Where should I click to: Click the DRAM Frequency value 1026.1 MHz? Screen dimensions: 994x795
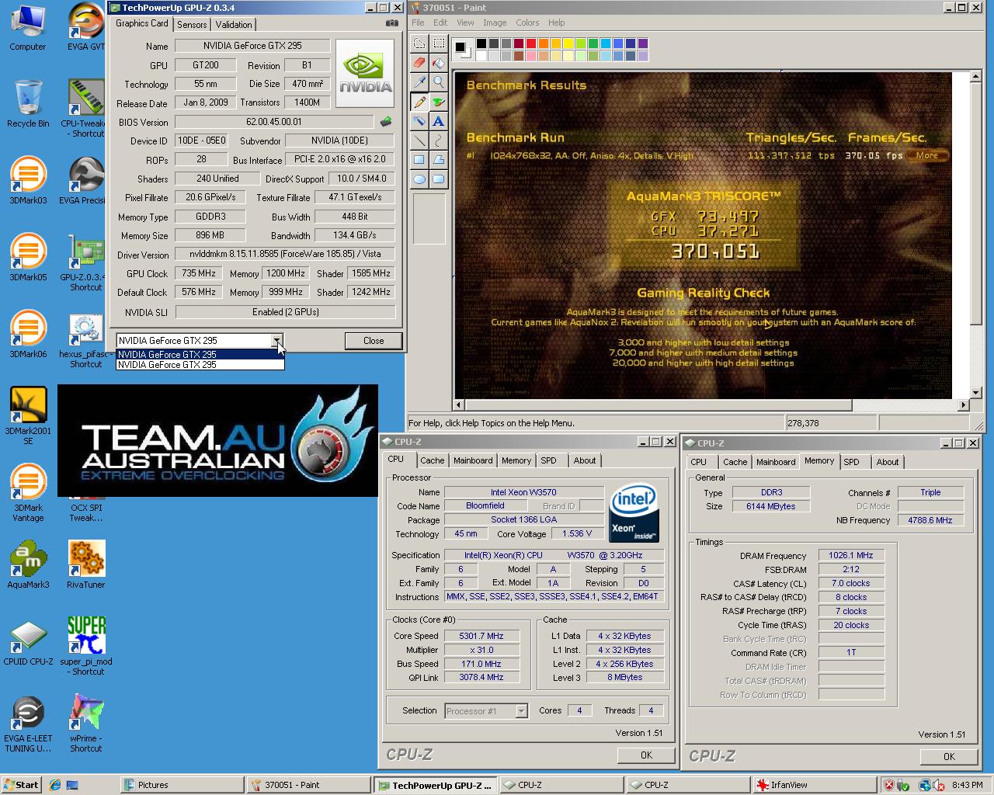coord(851,555)
